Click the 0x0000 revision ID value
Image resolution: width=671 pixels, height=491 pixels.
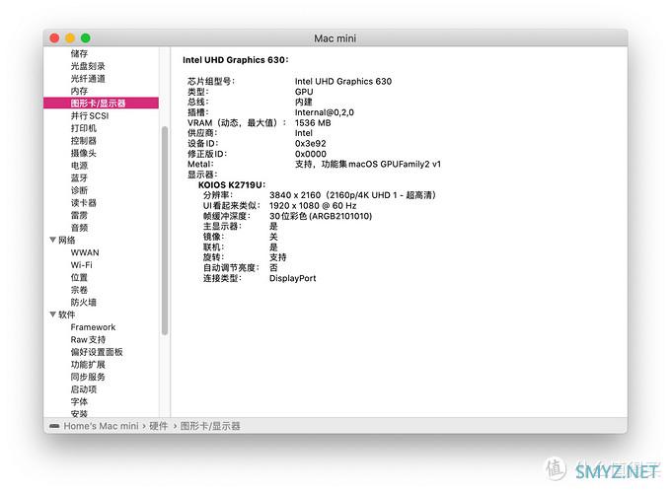pyautogui.click(x=310, y=154)
